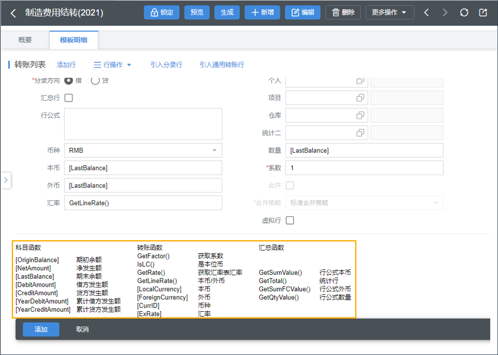Click the [ForeignCurrency] function text

coord(162,297)
